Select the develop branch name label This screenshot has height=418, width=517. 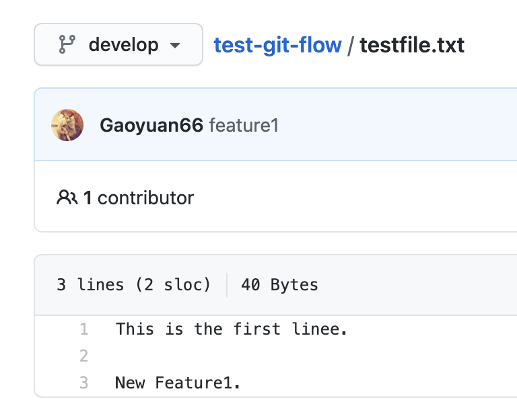click(x=123, y=45)
